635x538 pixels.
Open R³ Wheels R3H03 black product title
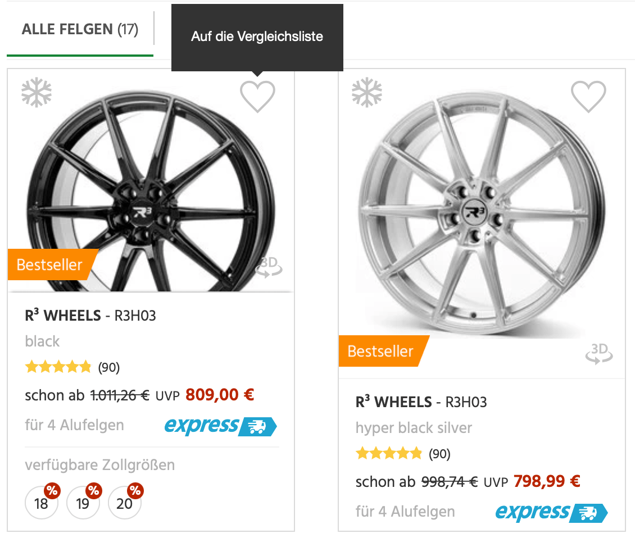point(90,316)
